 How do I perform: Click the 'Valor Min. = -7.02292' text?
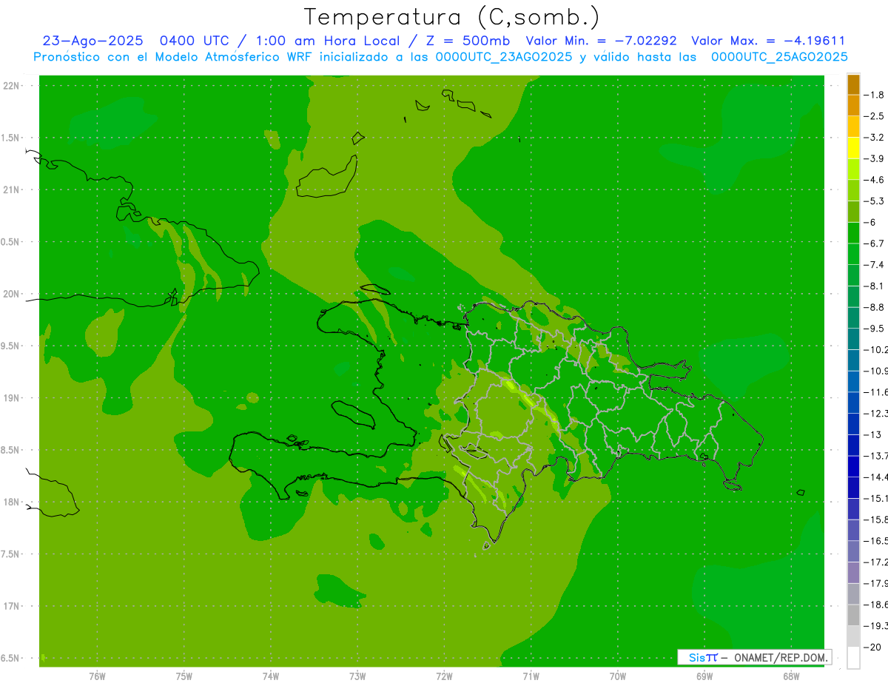601,41
